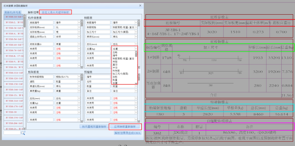Close the 反向建模 详图数据解析 dialog
The height and width of the screenshot is (146, 295).
(x=140, y=5)
